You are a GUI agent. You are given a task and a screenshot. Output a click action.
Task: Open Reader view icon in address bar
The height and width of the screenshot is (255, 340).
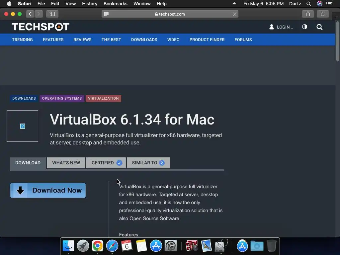click(x=106, y=14)
